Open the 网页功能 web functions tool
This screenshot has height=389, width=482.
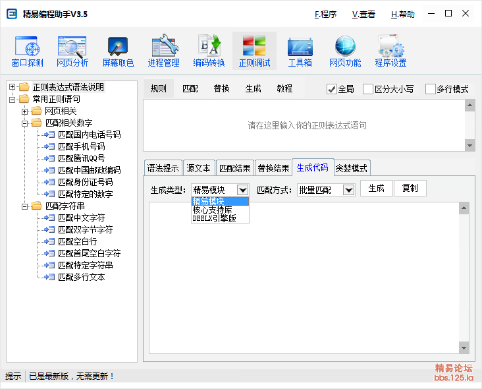pyautogui.click(x=345, y=51)
